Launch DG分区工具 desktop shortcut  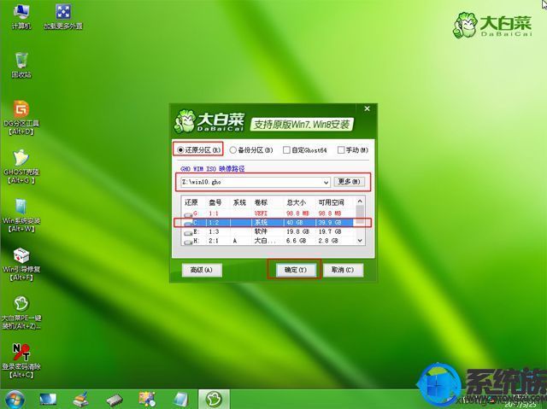21,118
